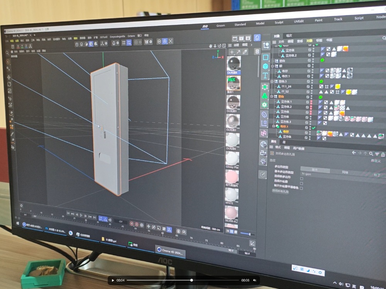Select the WHITE material swatch

(231, 195)
